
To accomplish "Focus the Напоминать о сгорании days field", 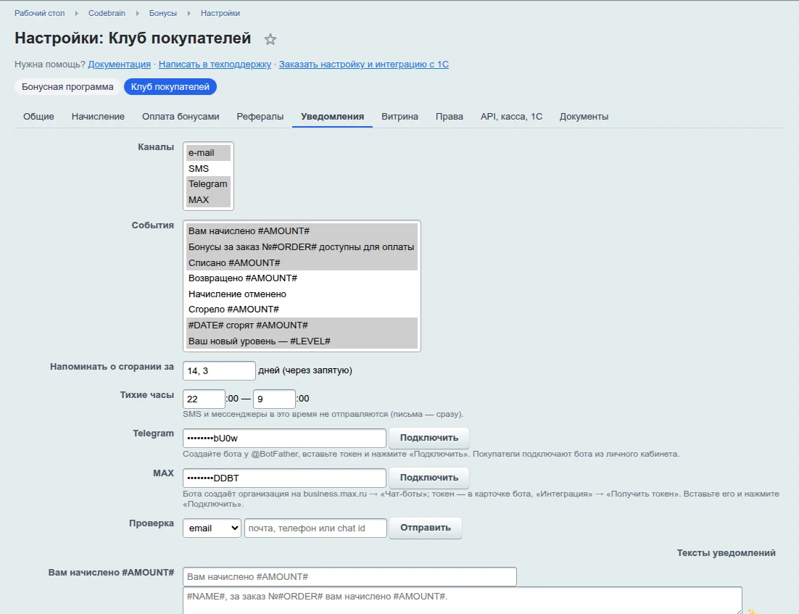I will 219,370.
